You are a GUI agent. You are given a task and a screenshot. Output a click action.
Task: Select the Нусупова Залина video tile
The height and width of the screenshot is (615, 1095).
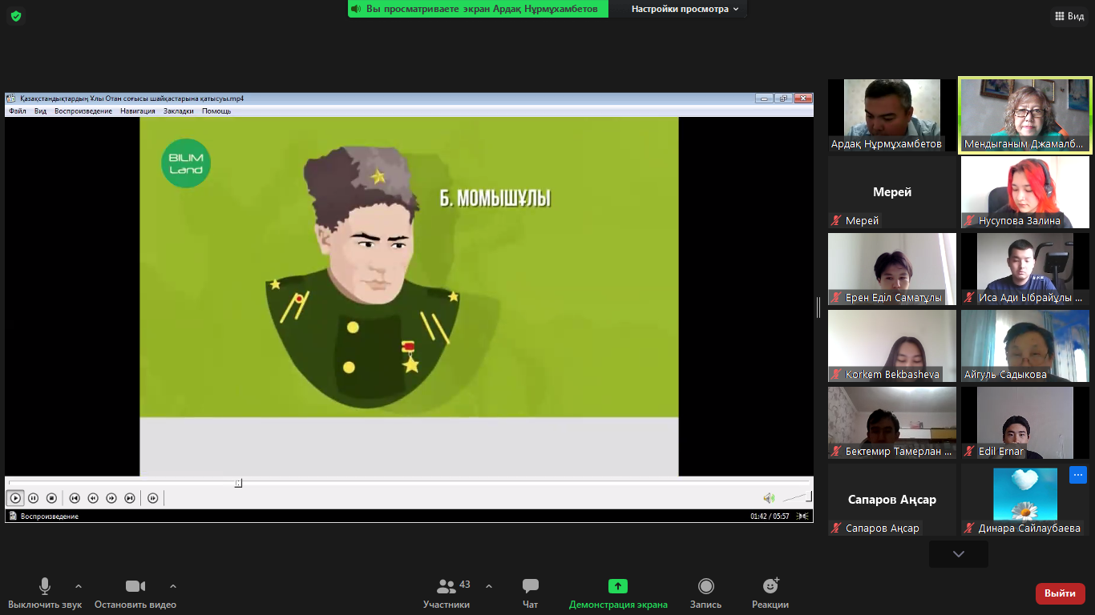[1025, 192]
